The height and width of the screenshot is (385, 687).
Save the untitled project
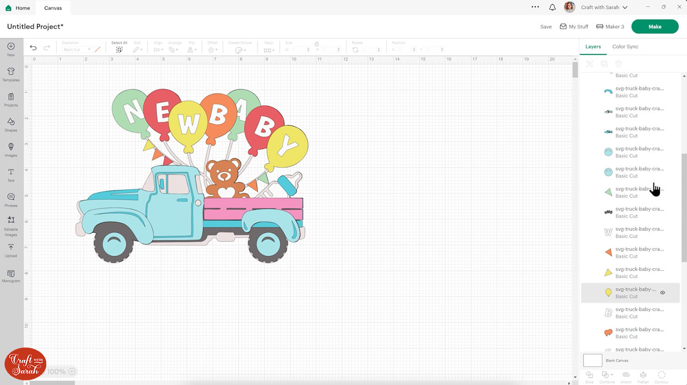tap(545, 27)
